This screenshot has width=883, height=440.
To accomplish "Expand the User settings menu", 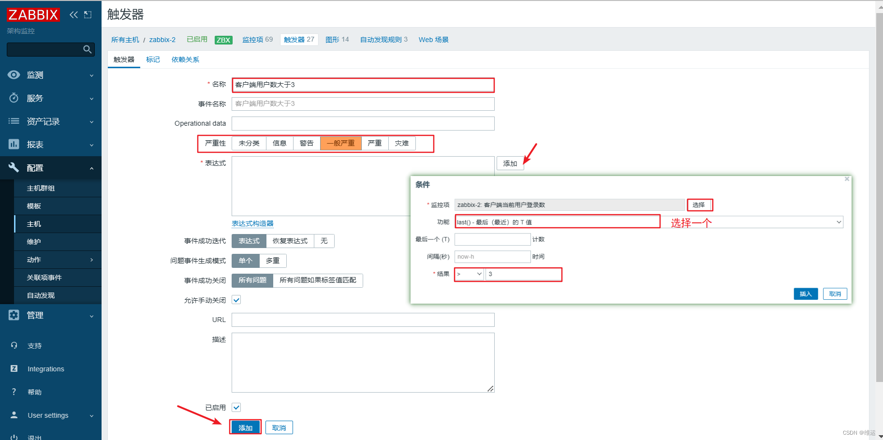I will (91, 415).
